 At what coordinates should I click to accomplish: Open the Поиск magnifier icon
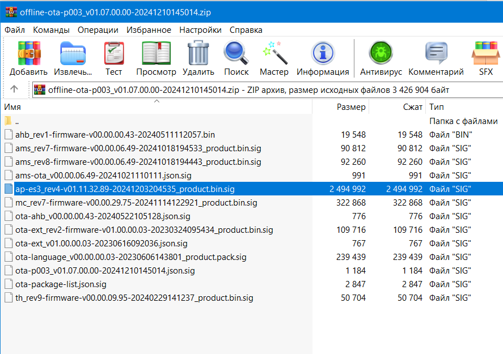(236, 53)
